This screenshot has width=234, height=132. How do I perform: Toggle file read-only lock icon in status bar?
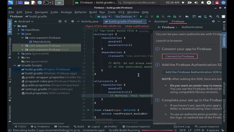pyautogui.click(x=222, y=131)
